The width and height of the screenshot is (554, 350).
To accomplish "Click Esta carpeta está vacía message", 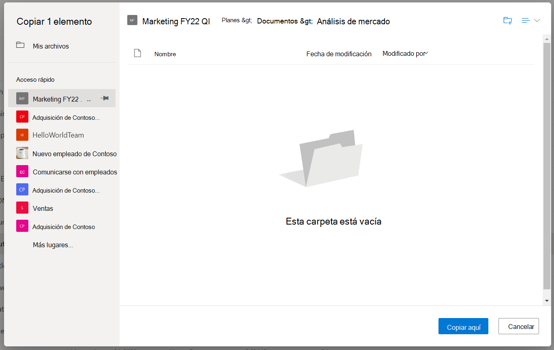I will (x=334, y=221).
